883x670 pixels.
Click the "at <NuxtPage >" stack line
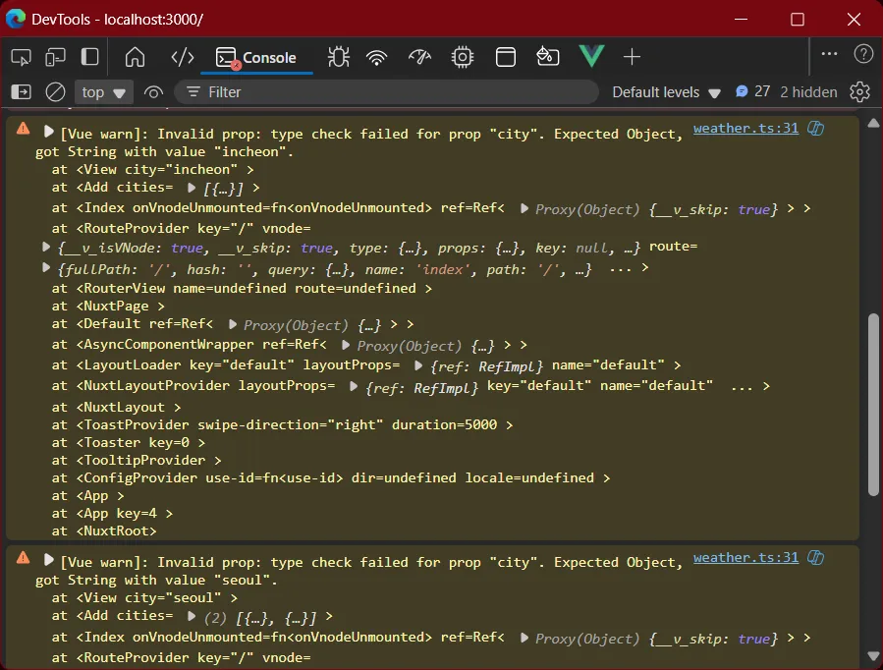pos(108,306)
